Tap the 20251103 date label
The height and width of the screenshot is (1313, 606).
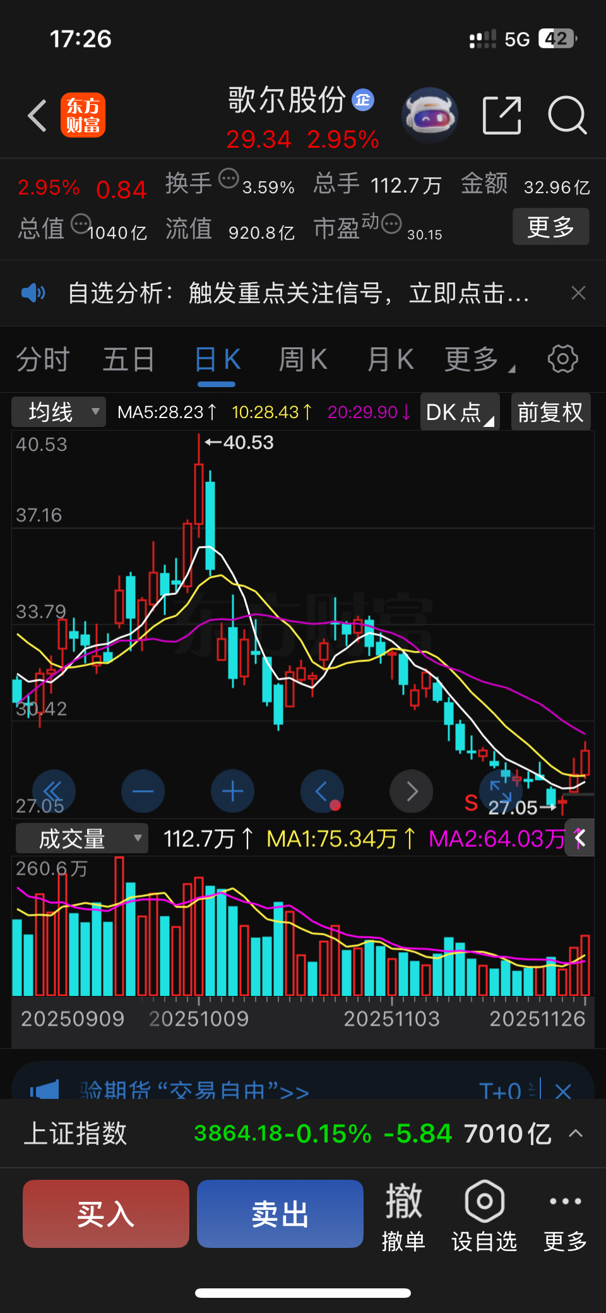coord(392,1018)
